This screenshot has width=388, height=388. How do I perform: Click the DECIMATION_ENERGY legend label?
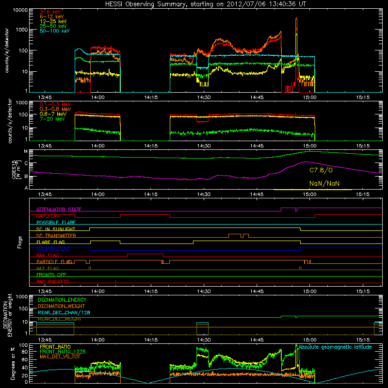62,300
